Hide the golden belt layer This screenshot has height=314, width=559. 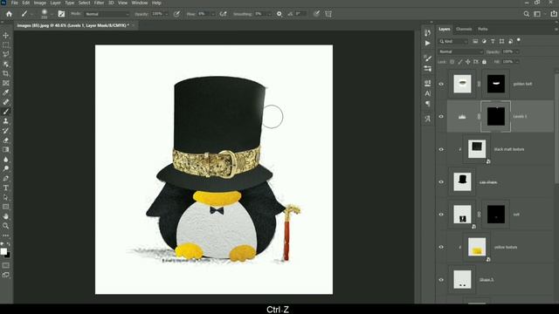(x=441, y=84)
